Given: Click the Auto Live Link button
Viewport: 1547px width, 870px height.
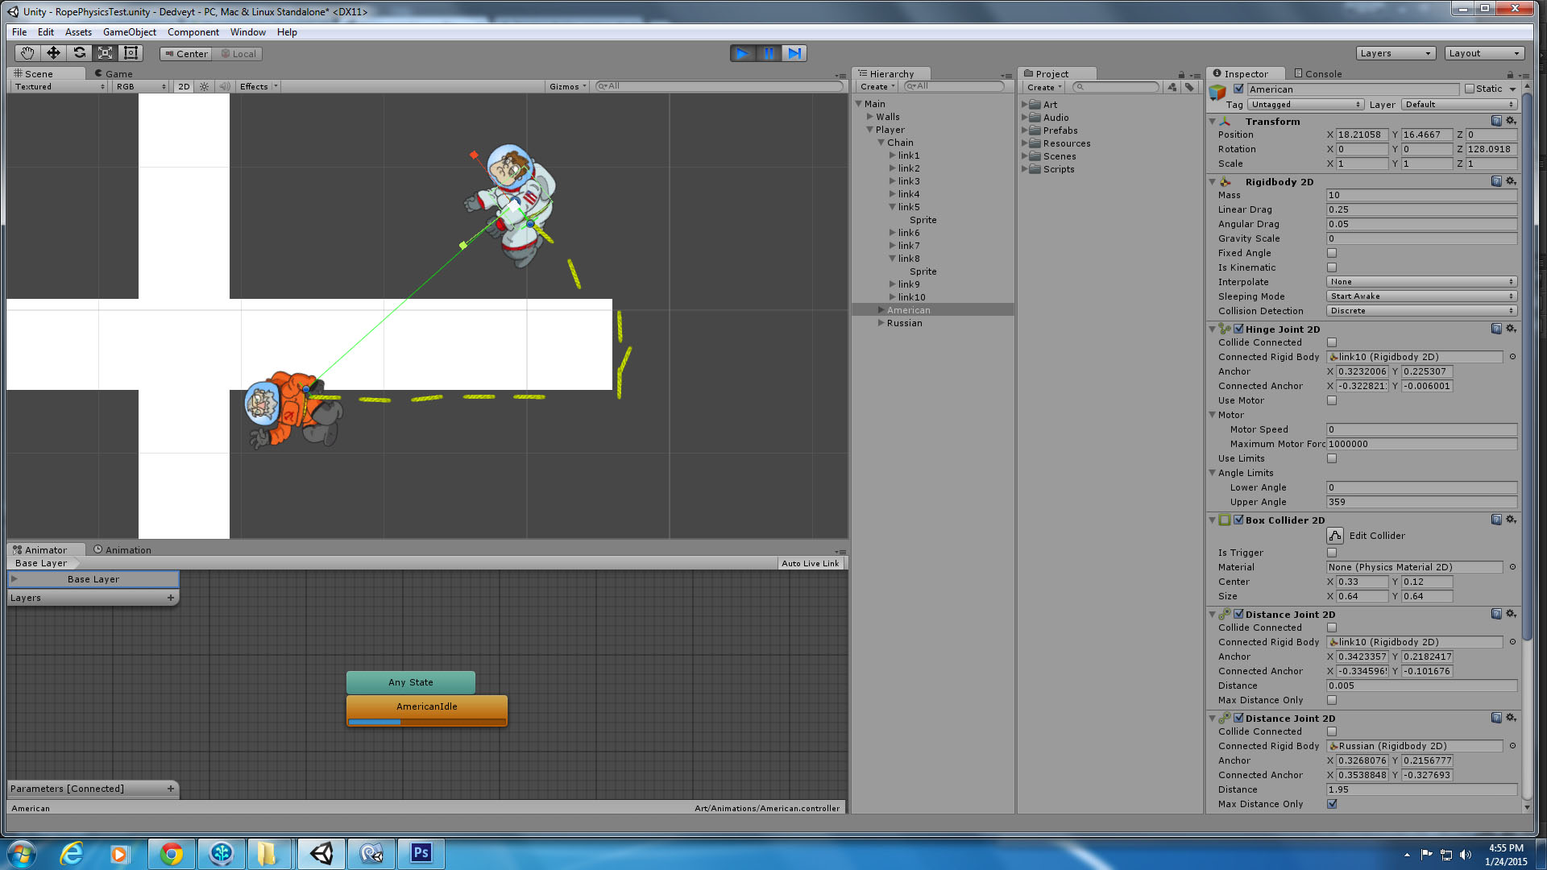Looking at the screenshot, I should (810, 564).
